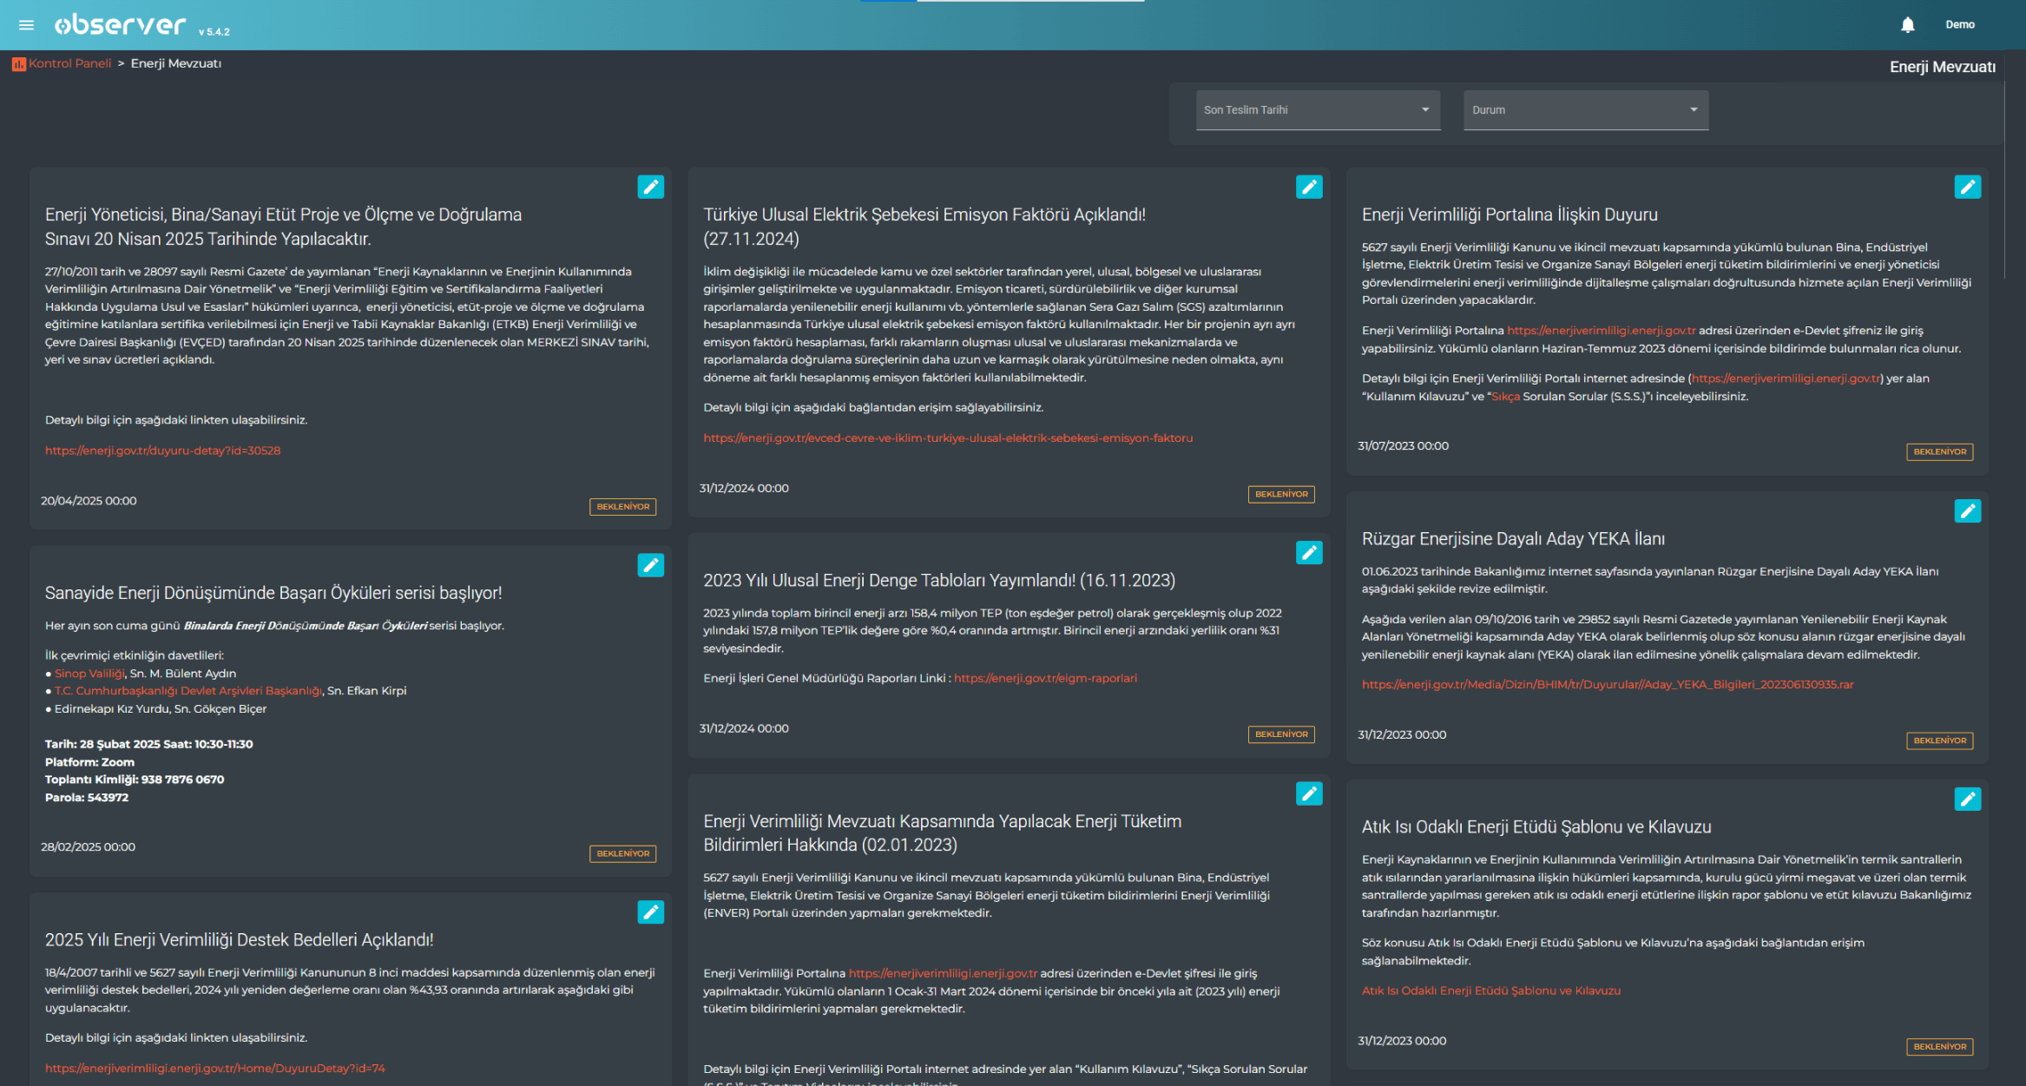Click the date 20/04/2025 00:00

[89, 501]
